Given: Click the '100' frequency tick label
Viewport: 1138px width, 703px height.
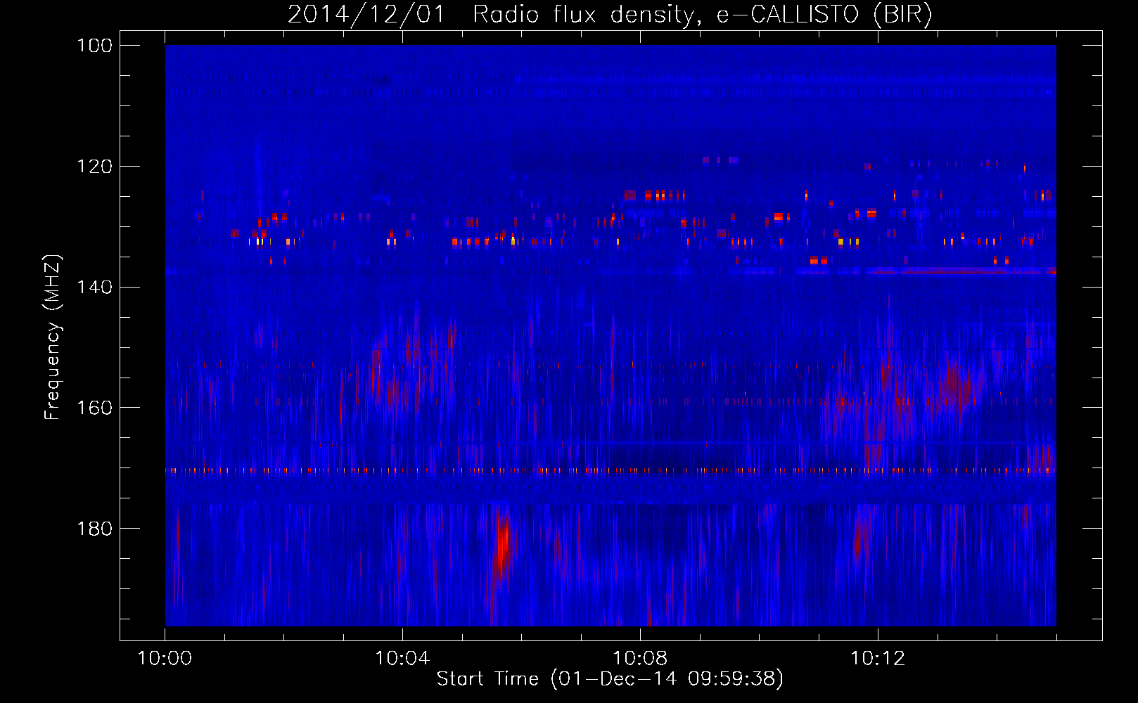Looking at the screenshot, I should coord(94,46).
